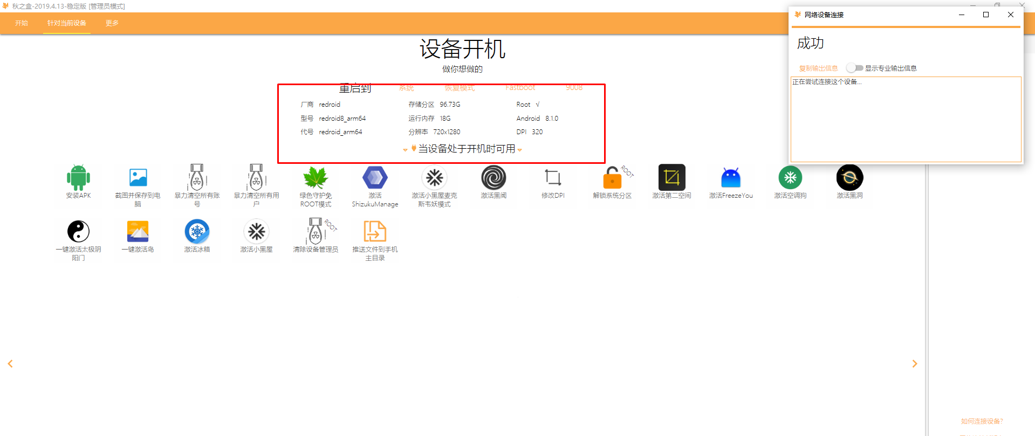Expand arrow left of 当设备处于开机时可用
This screenshot has width=1035, height=436.
[405, 150]
